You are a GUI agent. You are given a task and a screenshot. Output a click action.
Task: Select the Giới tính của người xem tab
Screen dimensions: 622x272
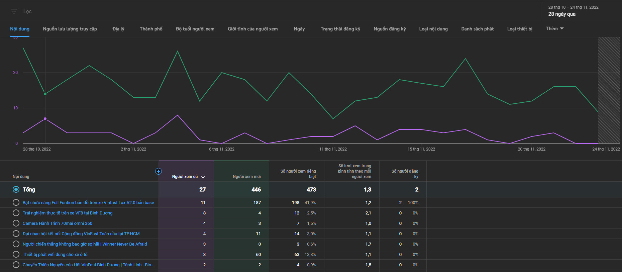point(252,29)
